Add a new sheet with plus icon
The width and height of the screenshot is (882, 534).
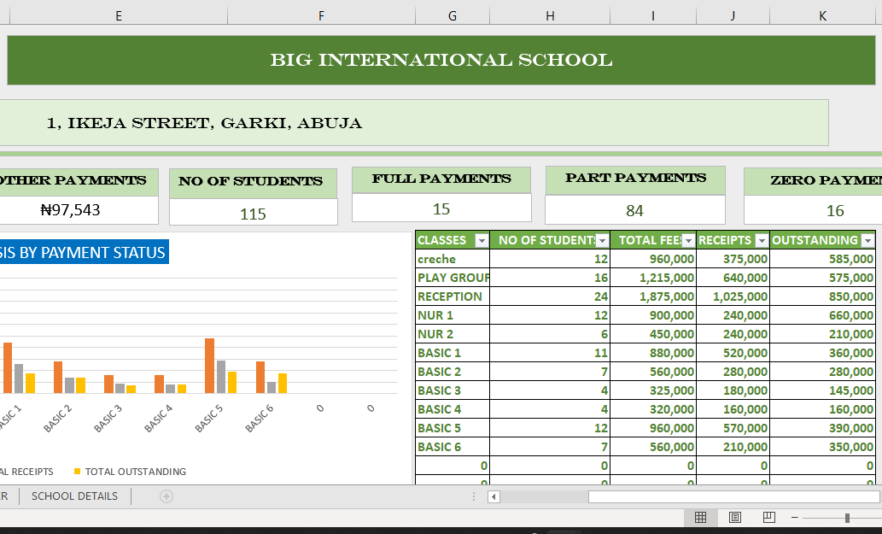166,496
